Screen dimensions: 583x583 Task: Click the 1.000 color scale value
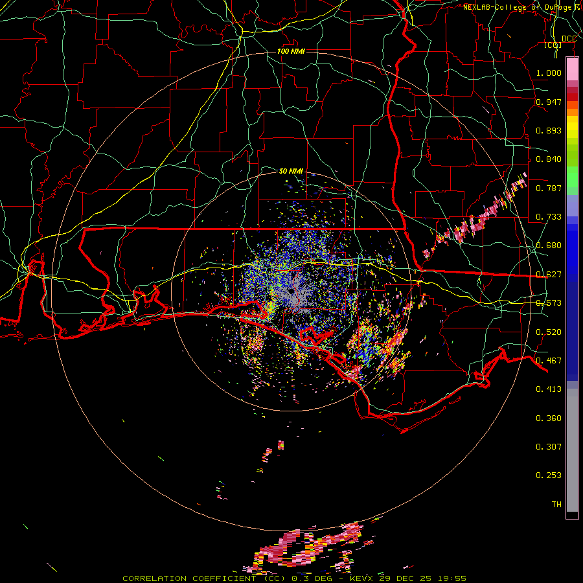click(549, 73)
